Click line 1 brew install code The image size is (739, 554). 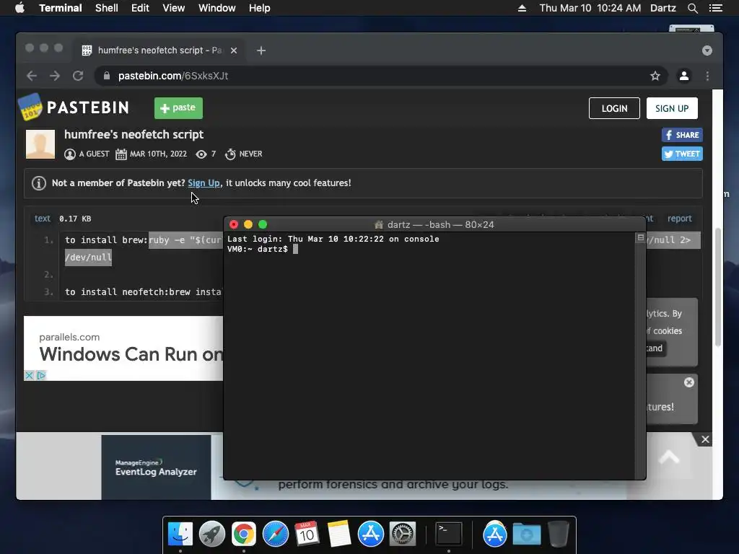tap(144, 239)
